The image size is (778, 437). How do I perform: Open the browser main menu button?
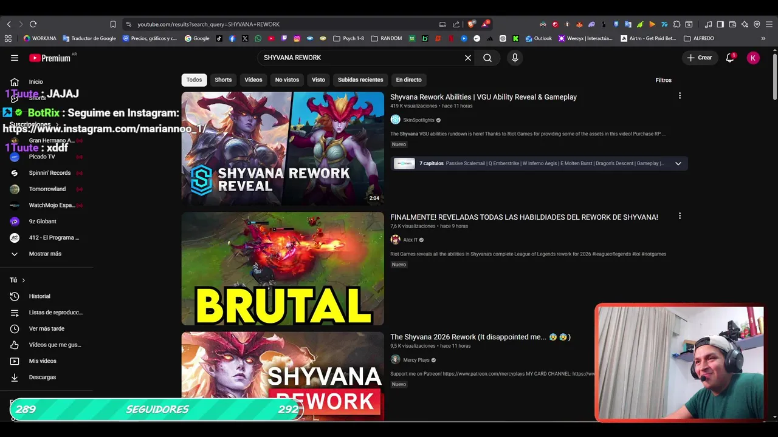(769, 24)
